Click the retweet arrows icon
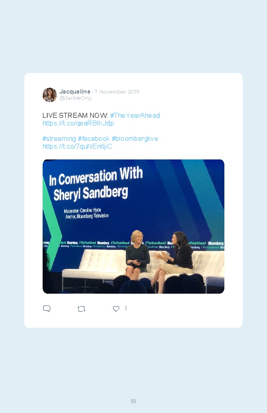Screen dimensions: 267x413 coord(81,309)
